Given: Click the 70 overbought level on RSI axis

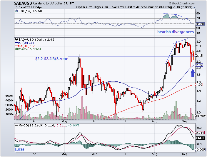Looking at the screenshot, I should pos(198,18).
